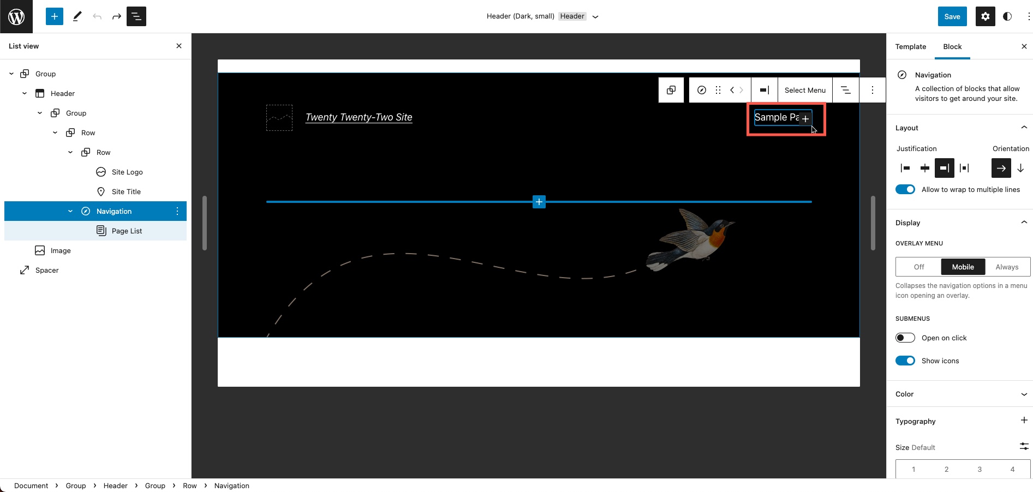Click the plus appender beside Sample Page
The image size is (1033, 492).
point(805,118)
